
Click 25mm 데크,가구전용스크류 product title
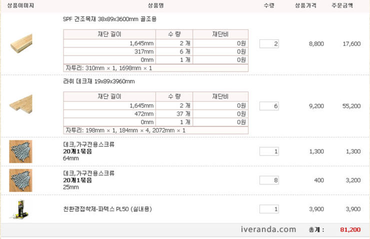(88, 173)
